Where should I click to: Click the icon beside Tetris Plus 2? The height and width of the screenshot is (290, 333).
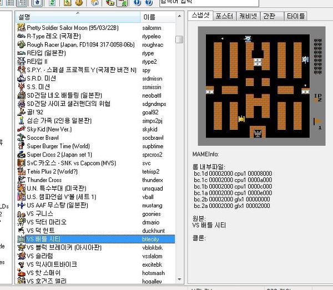point(21,171)
